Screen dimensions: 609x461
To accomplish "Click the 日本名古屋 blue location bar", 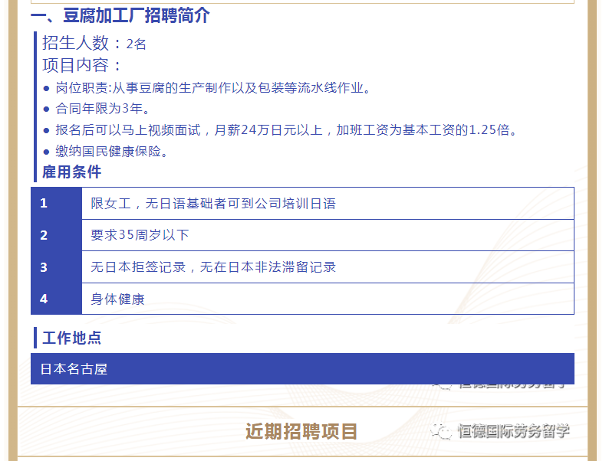I will 302,368.
